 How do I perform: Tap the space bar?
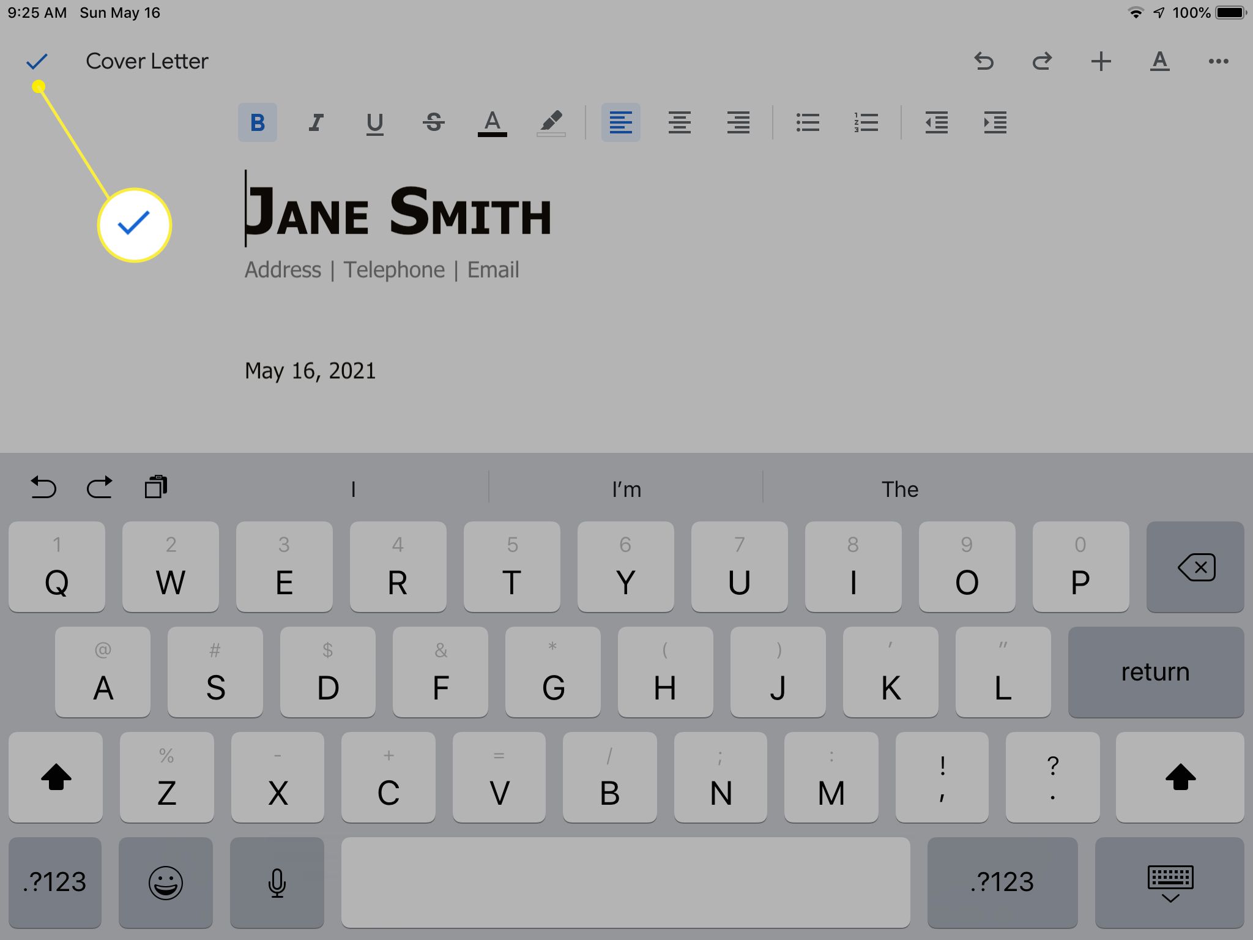coord(626,882)
